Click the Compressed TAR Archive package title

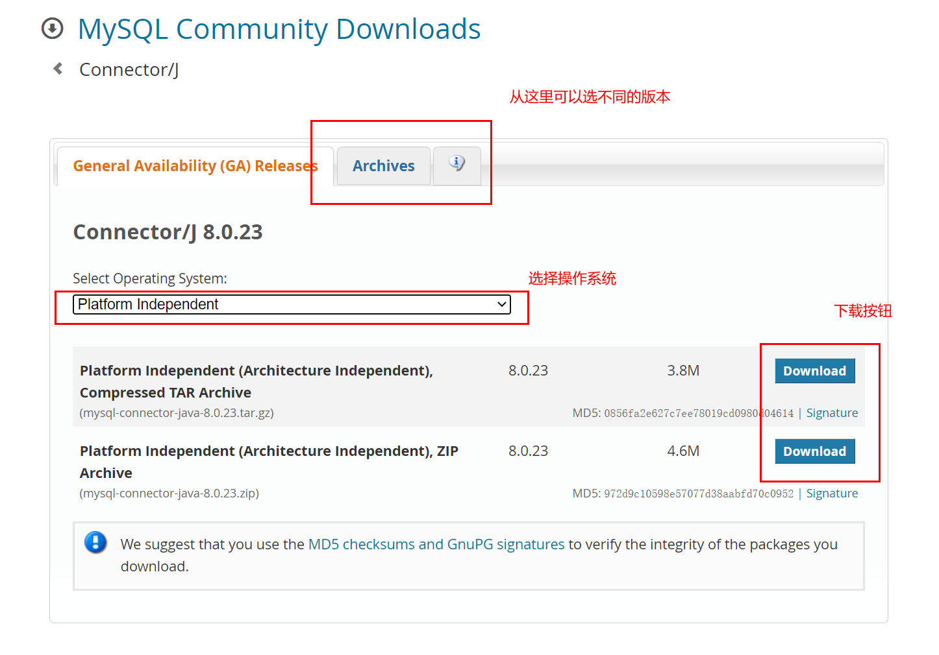[257, 381]
